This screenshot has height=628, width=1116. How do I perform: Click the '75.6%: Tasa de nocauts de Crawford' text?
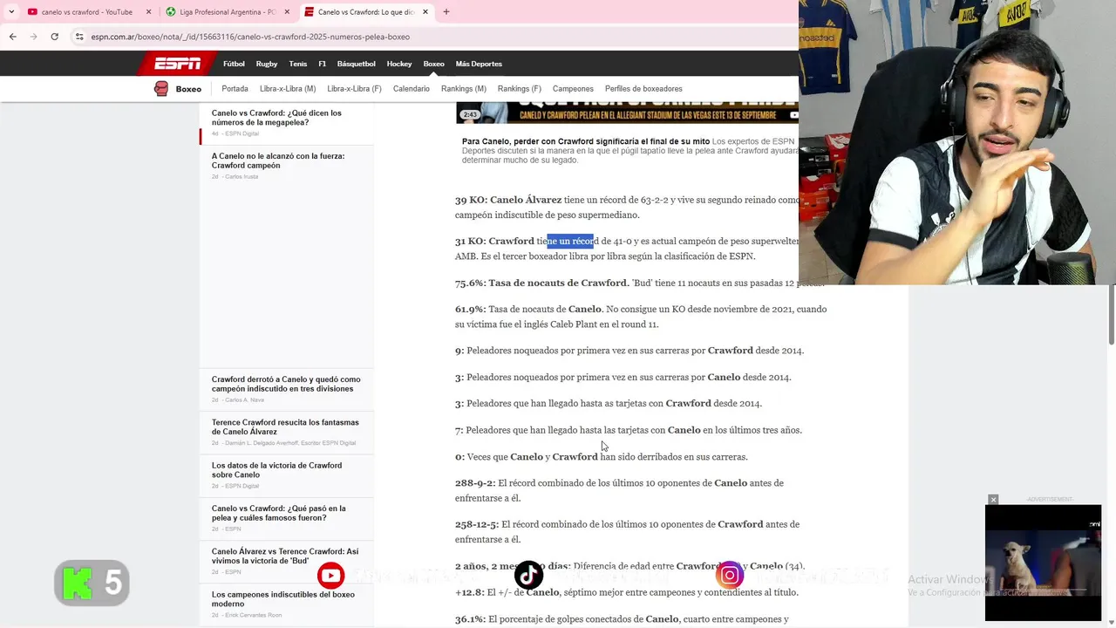point(541,283)
